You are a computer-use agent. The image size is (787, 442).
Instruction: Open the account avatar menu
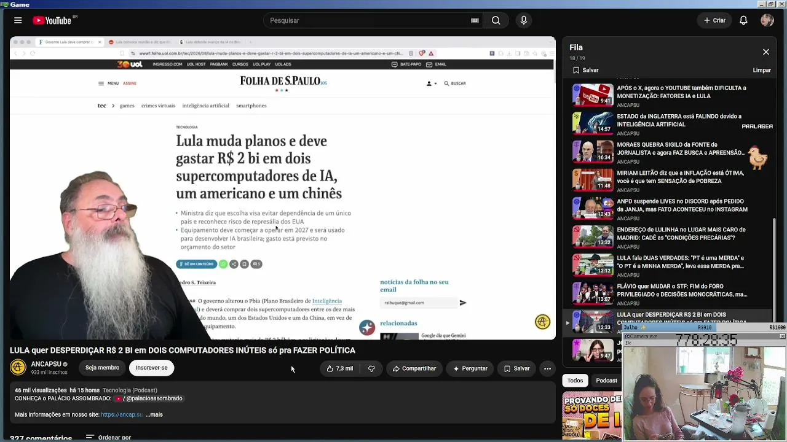pyautogui.click(x=767, y=20)
